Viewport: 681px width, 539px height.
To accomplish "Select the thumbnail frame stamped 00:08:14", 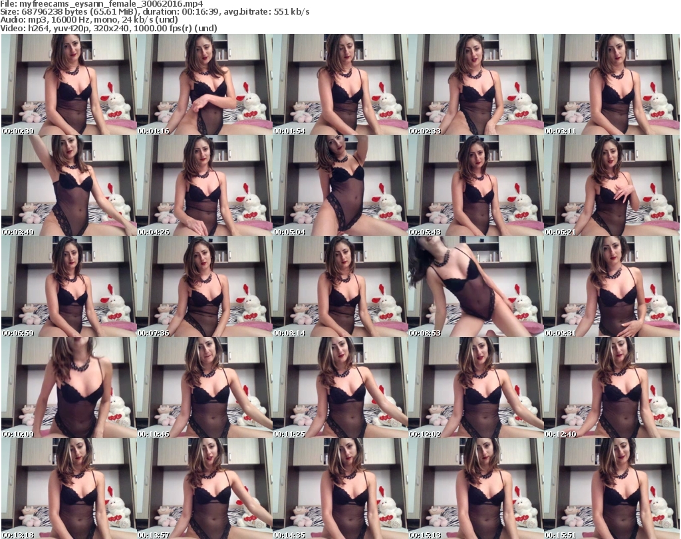I will point(340,287).
